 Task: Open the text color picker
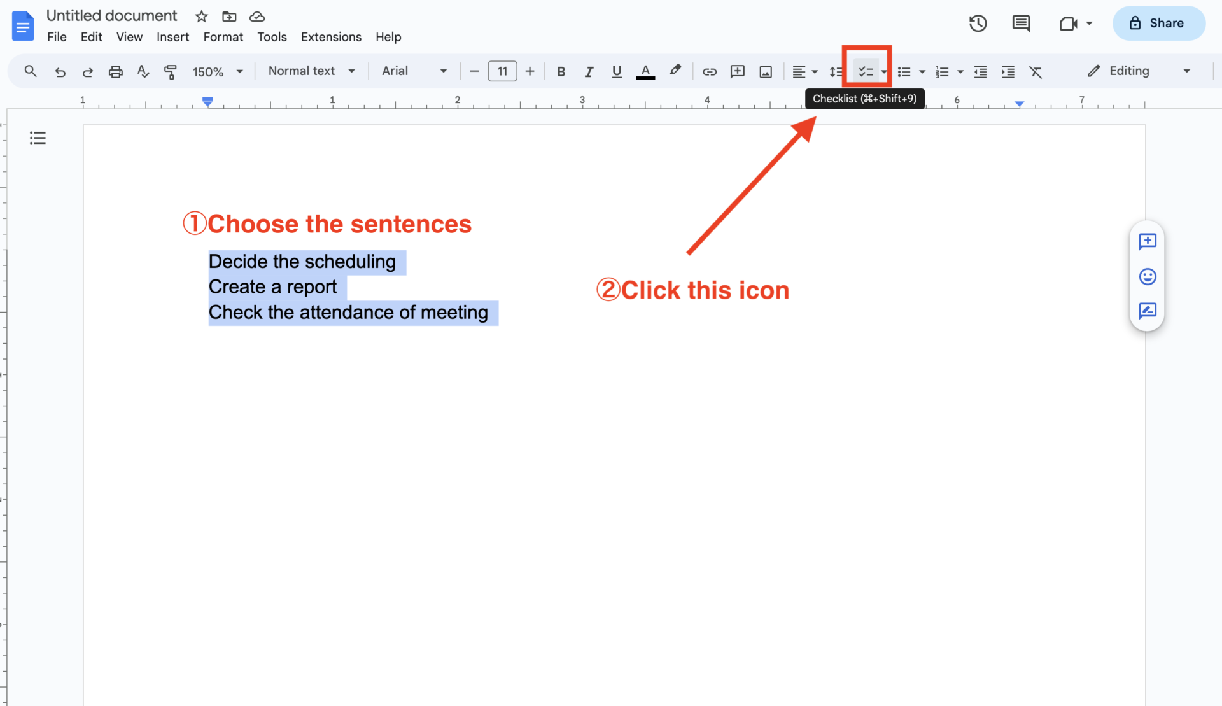pyautogui.click(x=645, y=71)
